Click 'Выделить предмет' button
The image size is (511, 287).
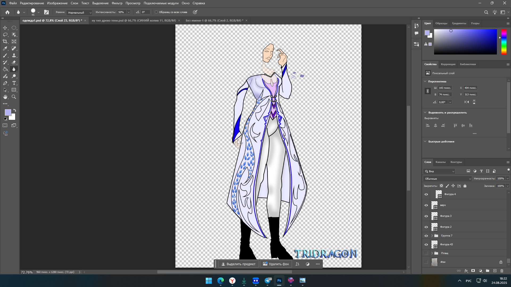click(238, 264)
